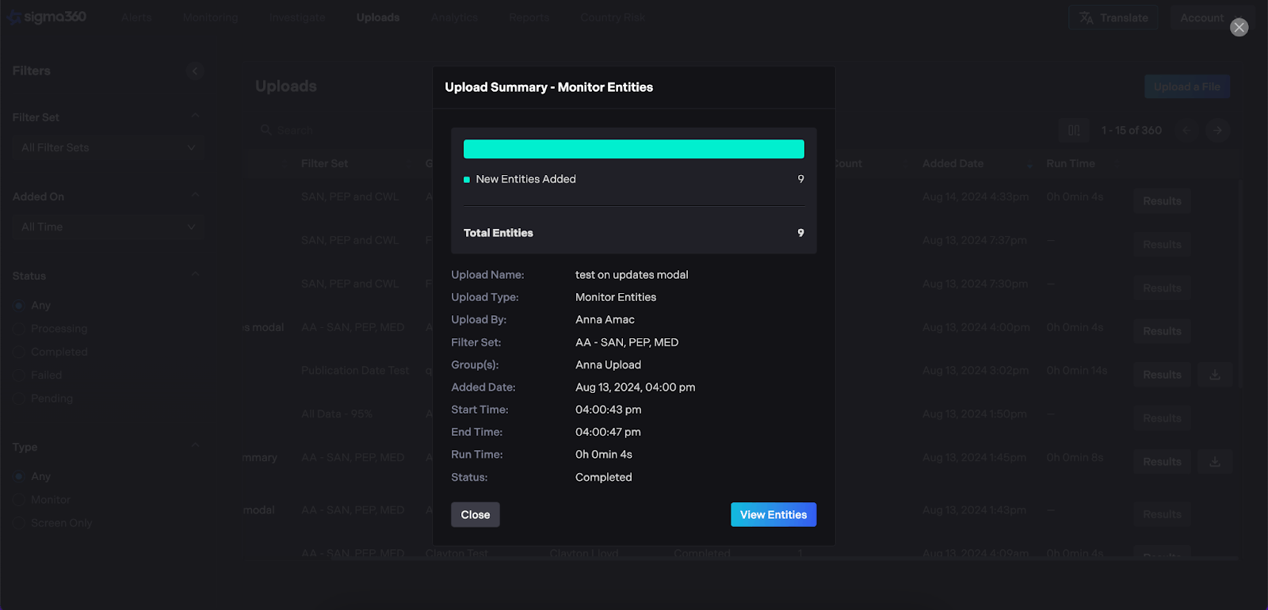1268x610 pixels.
Task: Select the Failed status option
Action: click(x=19, y=376)
